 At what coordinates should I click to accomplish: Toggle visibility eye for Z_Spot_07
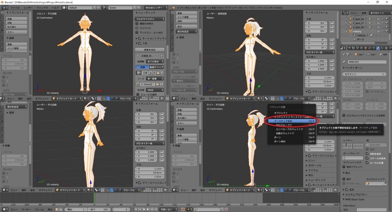point(378,23)
